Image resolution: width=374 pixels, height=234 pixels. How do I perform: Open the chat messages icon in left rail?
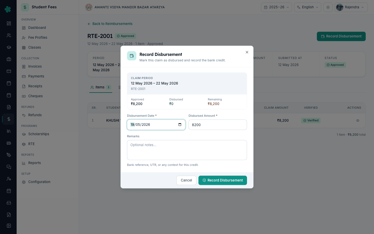point(9,167)
